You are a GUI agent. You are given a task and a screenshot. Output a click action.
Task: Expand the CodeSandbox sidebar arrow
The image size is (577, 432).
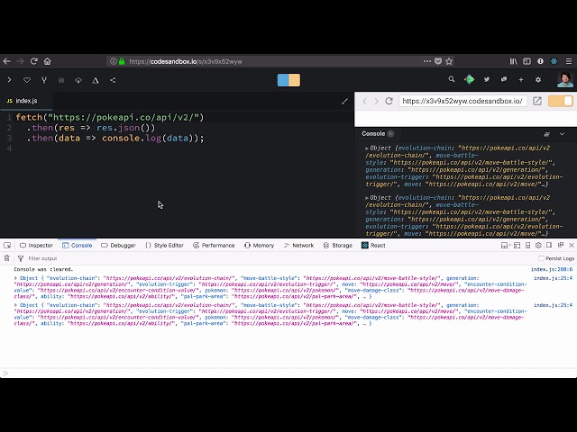point(10,80)
